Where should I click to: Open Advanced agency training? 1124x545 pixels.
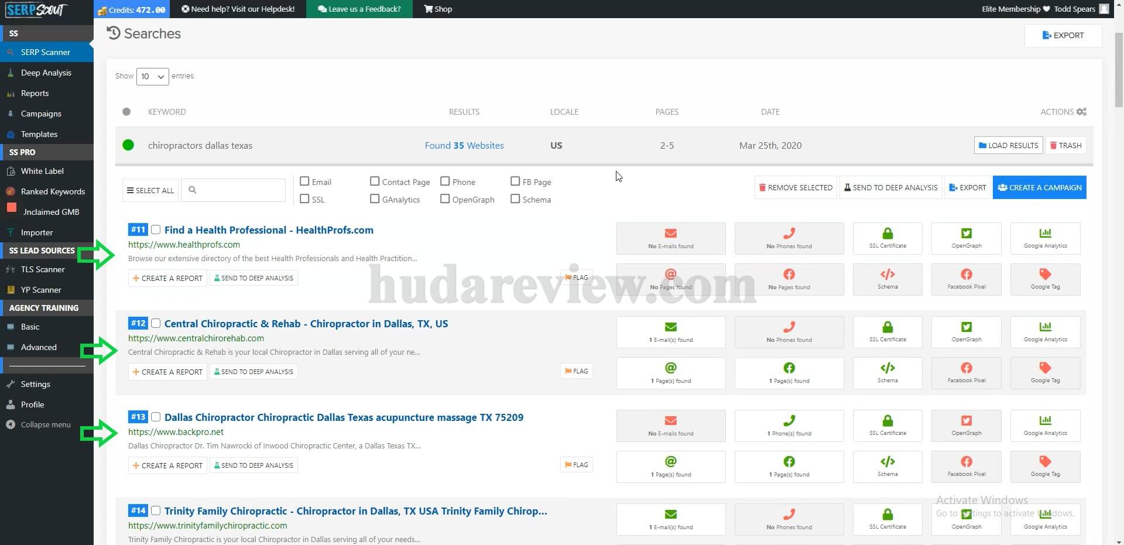[x=39, y=347]
